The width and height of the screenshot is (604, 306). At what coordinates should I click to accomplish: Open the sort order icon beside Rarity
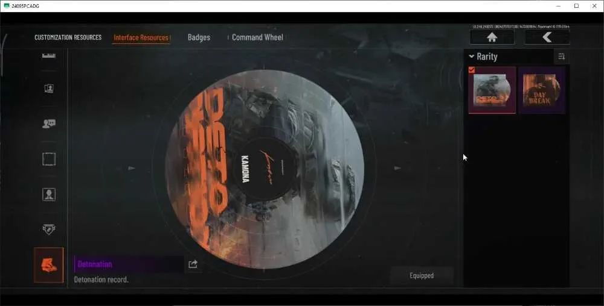click(561, 57)
